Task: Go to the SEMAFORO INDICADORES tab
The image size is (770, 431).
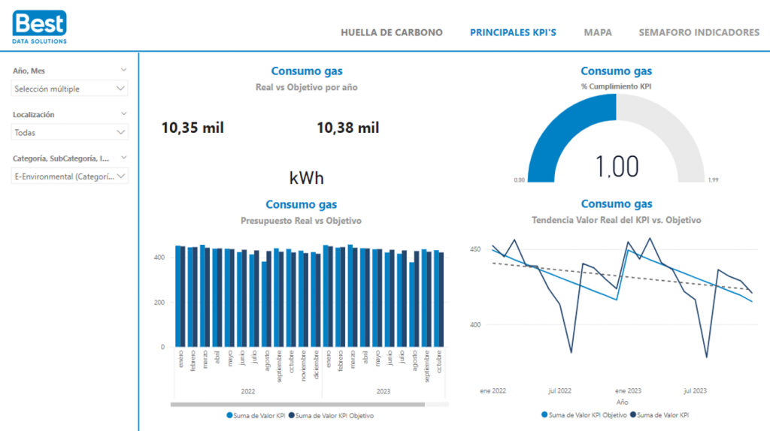Action: [699, 33]
